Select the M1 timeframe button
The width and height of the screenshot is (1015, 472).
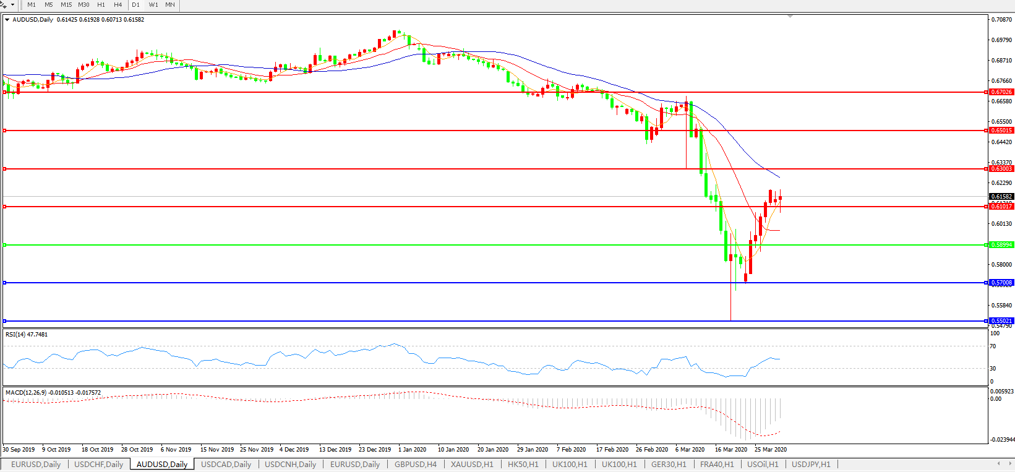(x=32, y=5)
